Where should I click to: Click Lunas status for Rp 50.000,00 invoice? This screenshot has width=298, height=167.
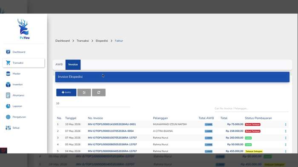(248, 144)
